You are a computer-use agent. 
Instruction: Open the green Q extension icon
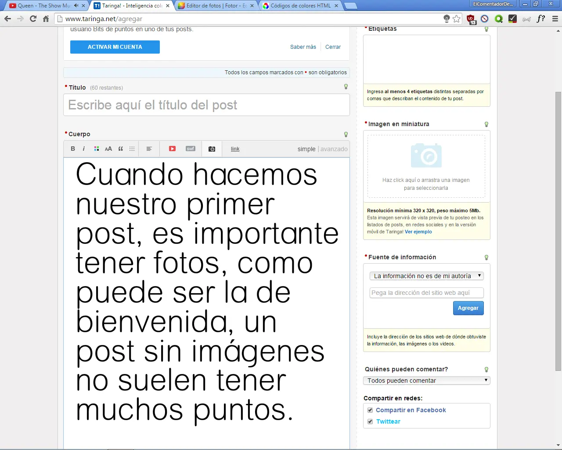click(x=498, y=18)
